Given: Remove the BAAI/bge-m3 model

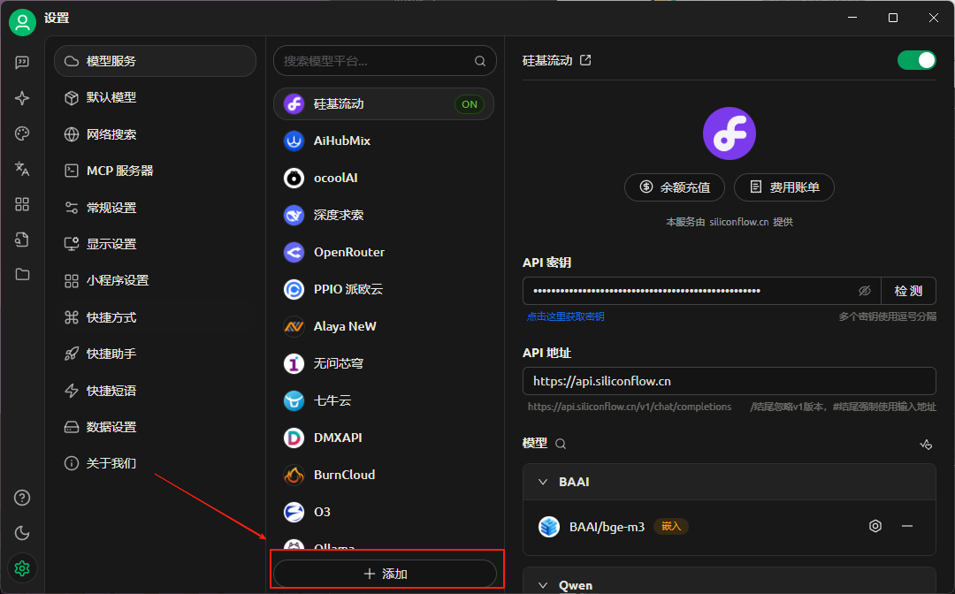Looking at the screenshot, I should click(x=907, y=526).
